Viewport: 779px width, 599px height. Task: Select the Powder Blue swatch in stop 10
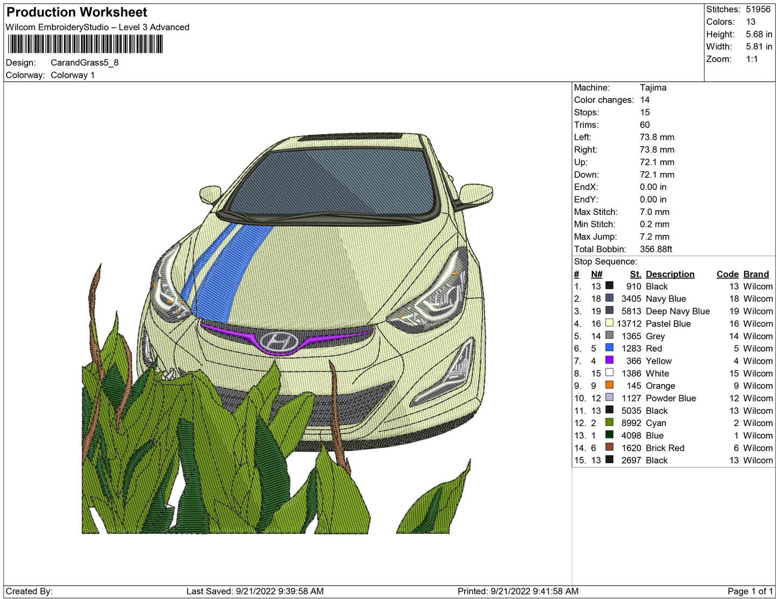coord(609,397)
